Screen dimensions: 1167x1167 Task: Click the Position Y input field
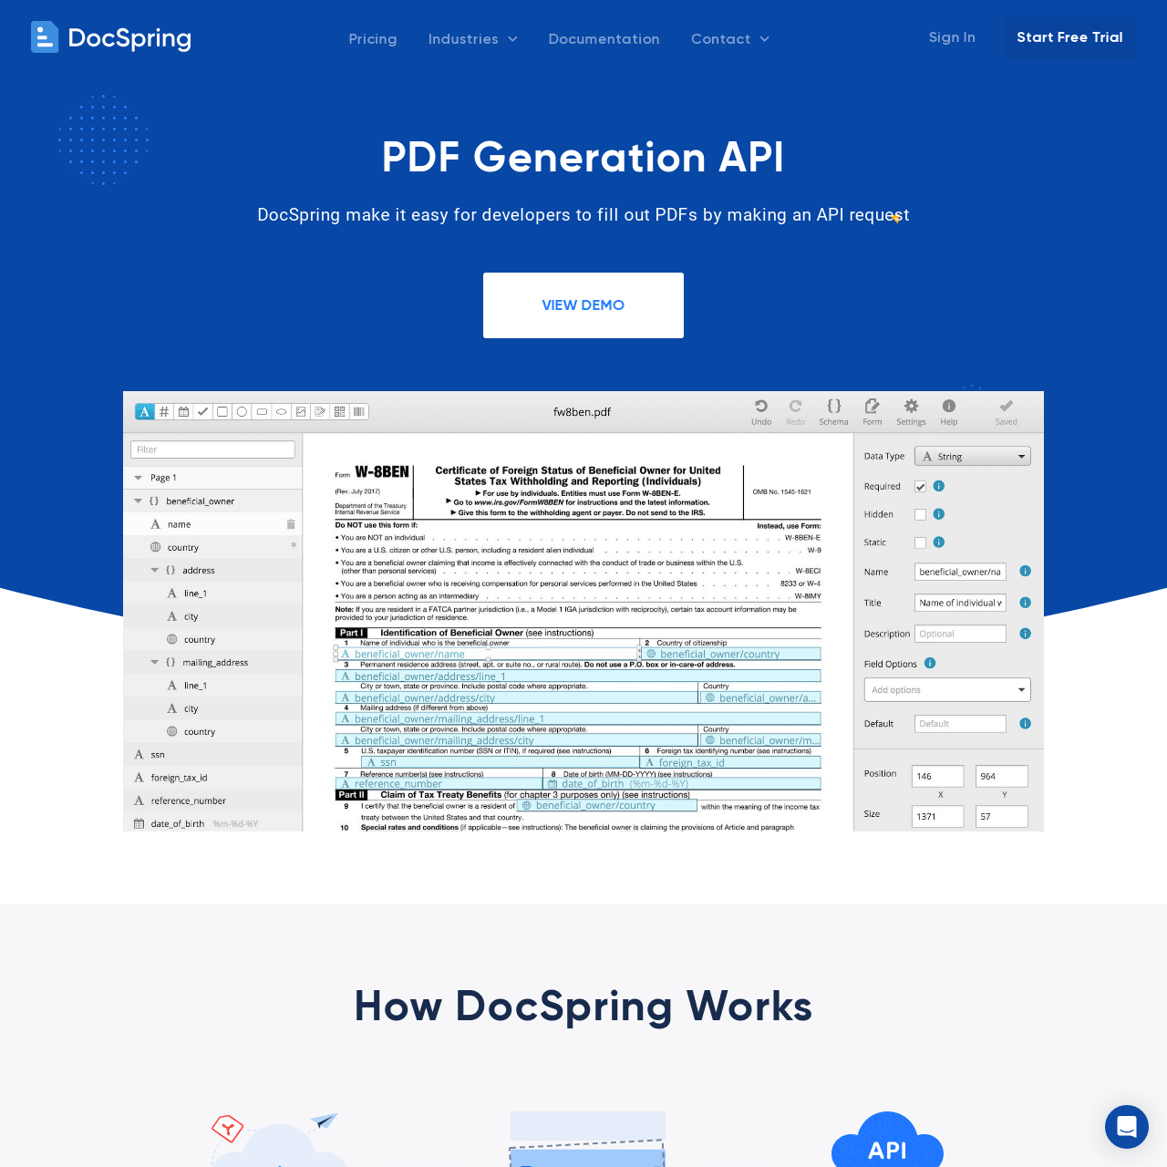[1001, 776]
